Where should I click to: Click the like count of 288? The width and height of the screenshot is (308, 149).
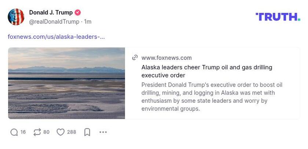[71, 132]
